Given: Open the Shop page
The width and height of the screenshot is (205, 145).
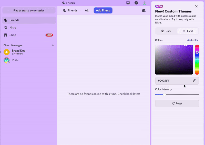Looking at the screenshot, I should point(29,35).
